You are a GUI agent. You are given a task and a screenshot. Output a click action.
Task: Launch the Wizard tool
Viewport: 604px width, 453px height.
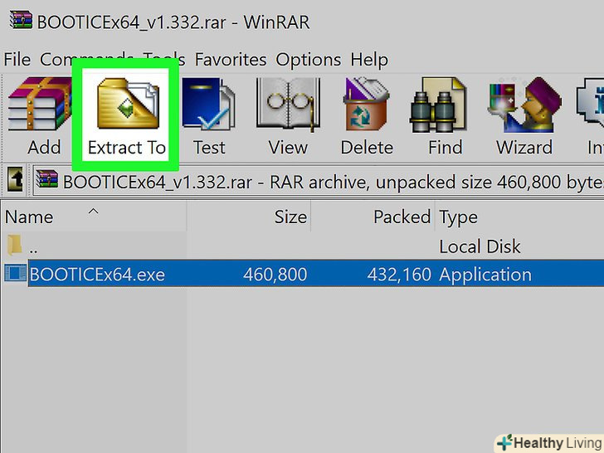click(524, 115)
